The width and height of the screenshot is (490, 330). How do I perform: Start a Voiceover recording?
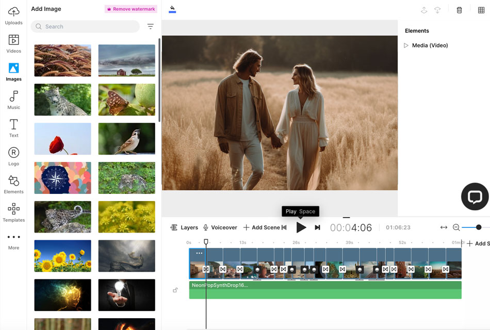pyautogui.click(x=220, y=227)
